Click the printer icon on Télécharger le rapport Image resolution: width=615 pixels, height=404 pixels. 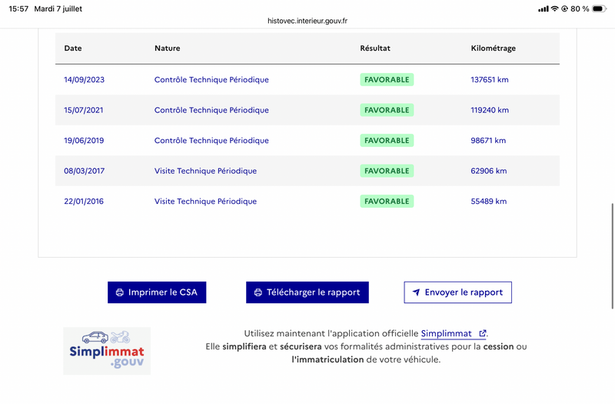coord(258,292)
